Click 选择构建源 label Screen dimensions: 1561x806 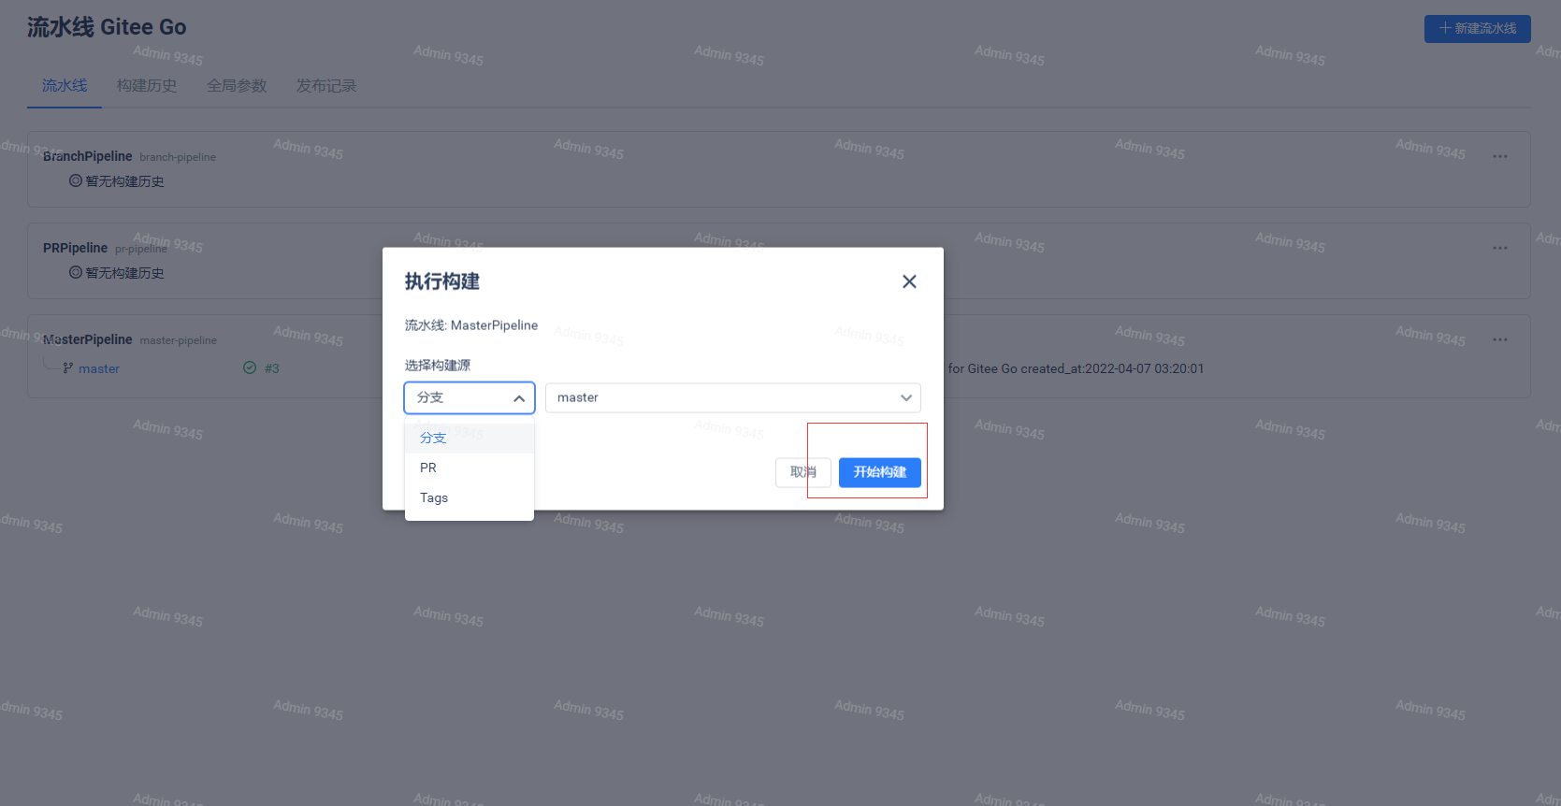438,365
